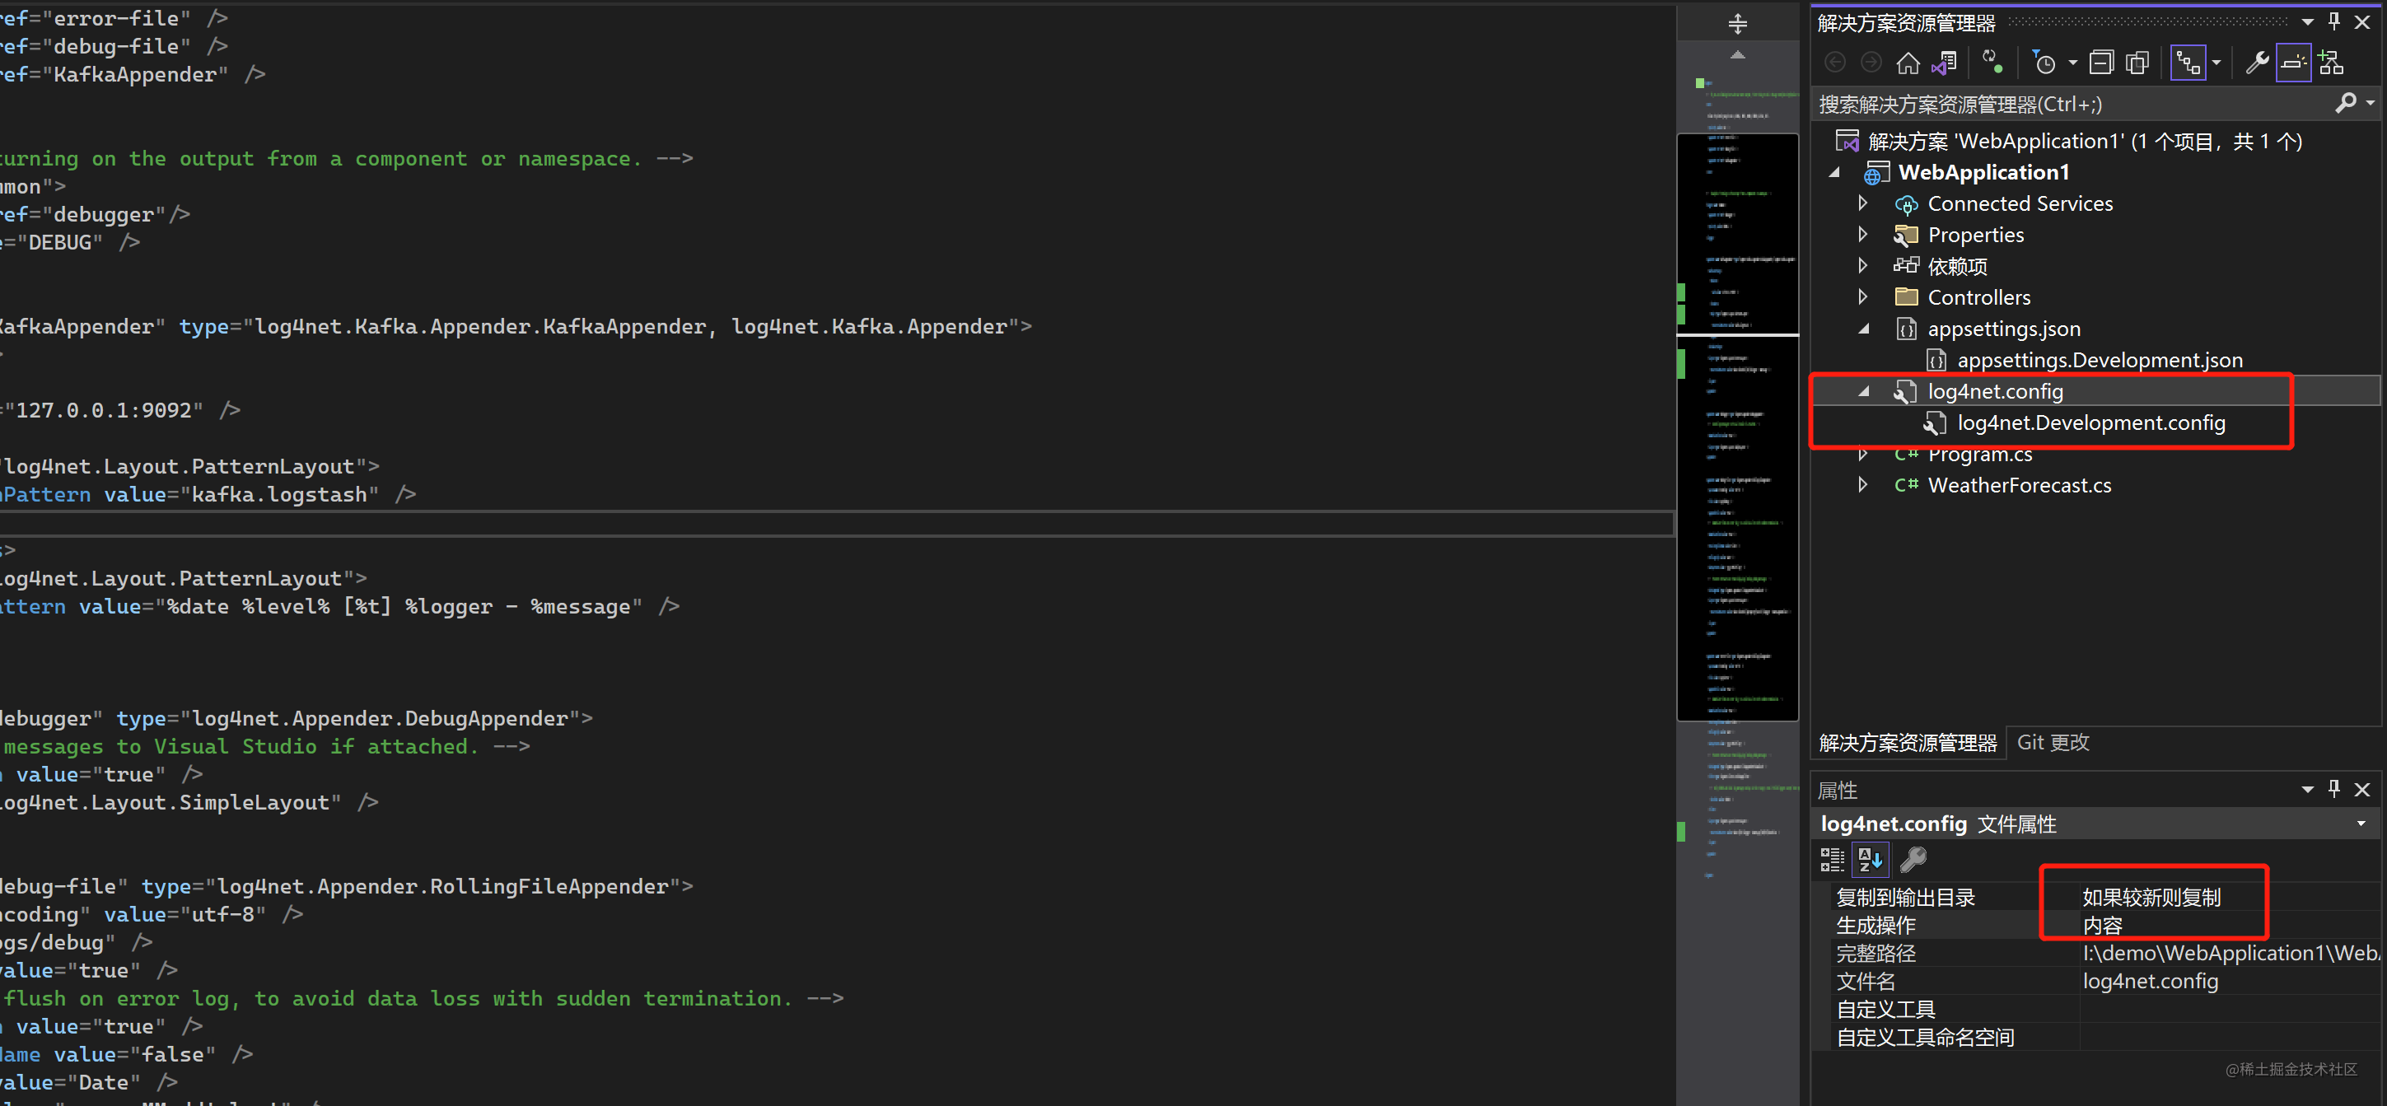Open the file properties object dropdown
Screen dimensions: 2387x1106
pyautogui.click(x=2360, y=824)
